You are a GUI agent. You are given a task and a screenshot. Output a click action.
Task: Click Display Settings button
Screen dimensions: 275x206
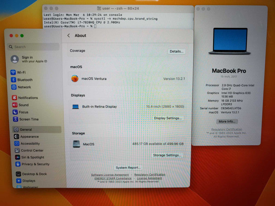(x=168, y=118)
